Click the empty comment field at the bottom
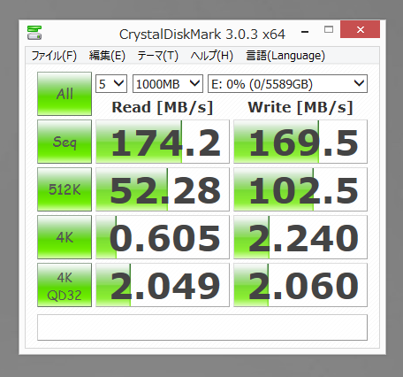403x377 pixels. click(x=202, y=327)
